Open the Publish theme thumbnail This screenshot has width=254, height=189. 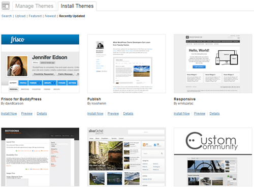(x=126, y=64)
